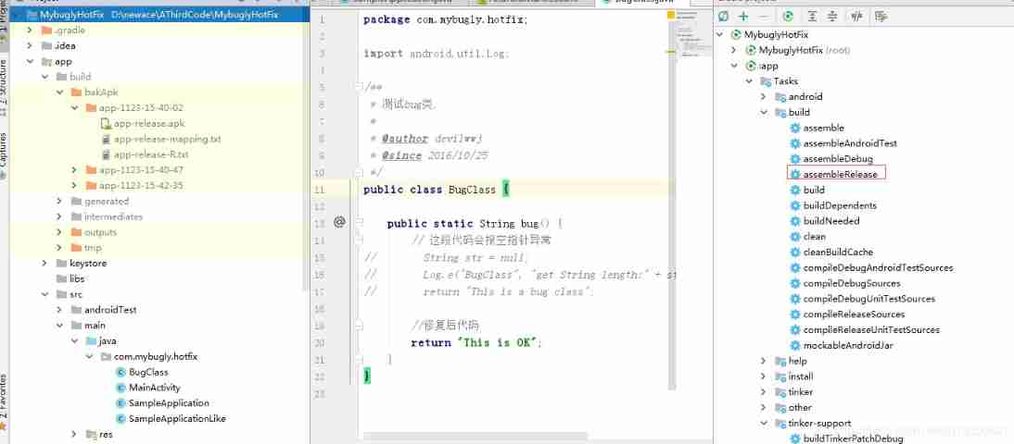Viewport: 1014px width, 444px height.
Task: Expand the tinker tasks group
Action: 765,391
